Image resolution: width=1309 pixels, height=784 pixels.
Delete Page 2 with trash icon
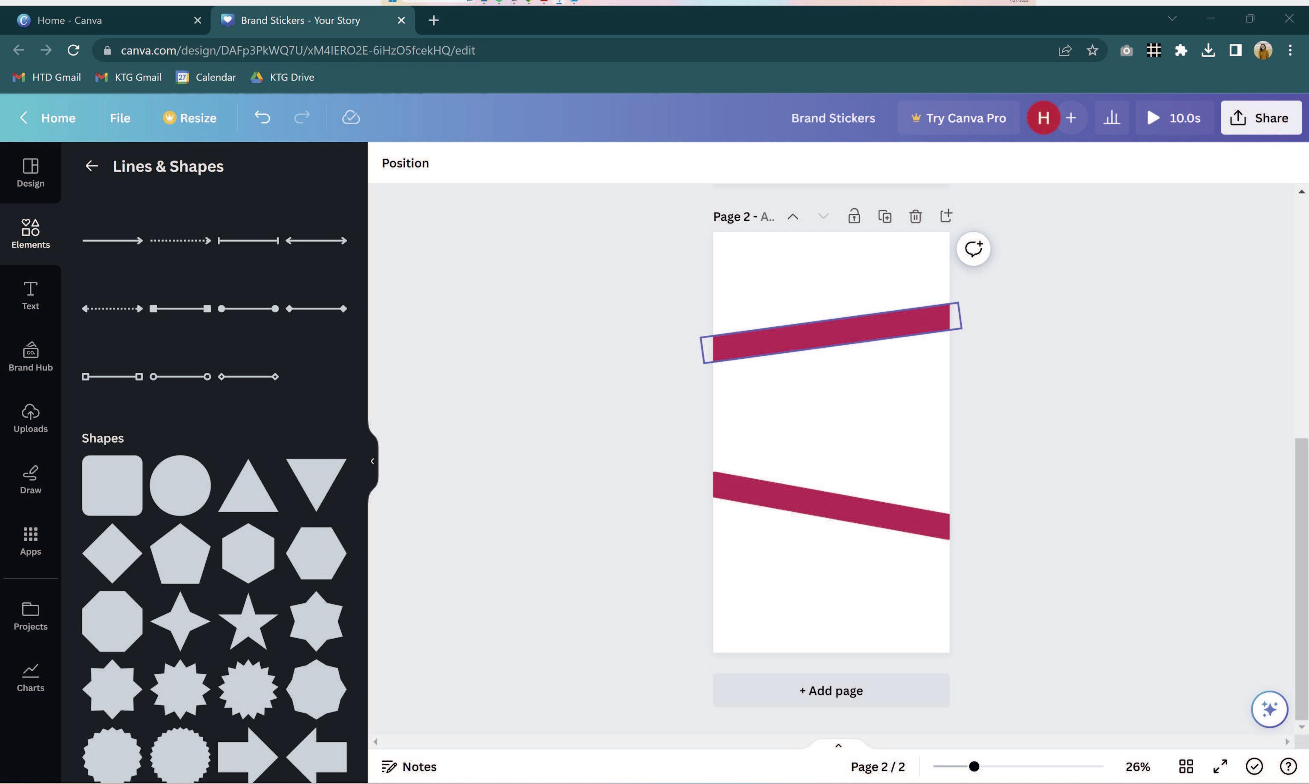click(x=915, y=216)
